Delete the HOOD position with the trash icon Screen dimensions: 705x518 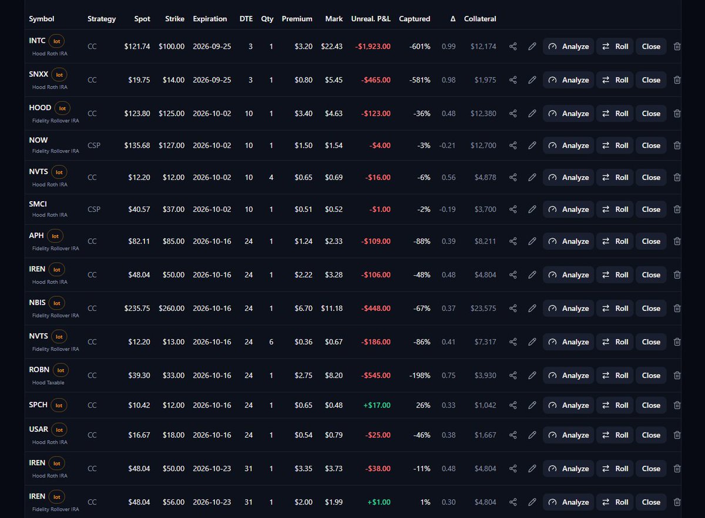pyautogui.click(x=677, y=113)
